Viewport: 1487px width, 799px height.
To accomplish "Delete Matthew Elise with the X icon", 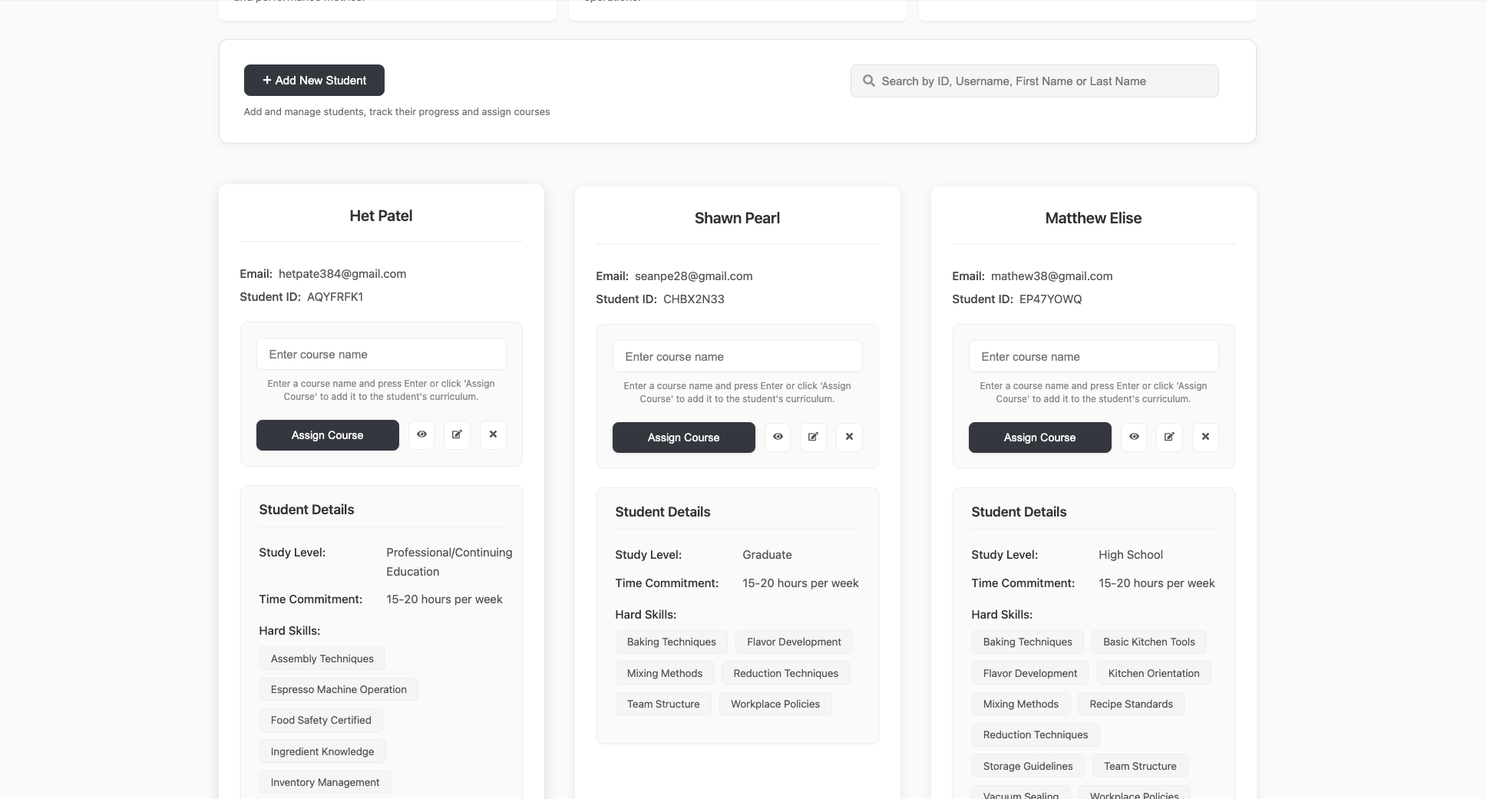I will (1205, 437).
